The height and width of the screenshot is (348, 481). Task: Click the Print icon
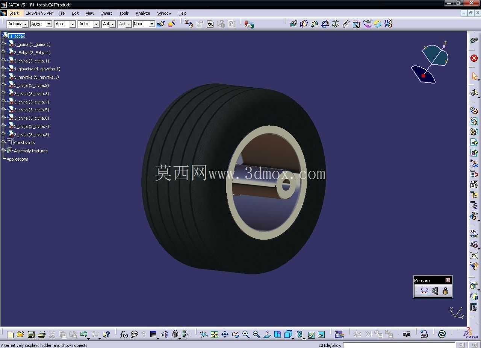click(42, 334)
